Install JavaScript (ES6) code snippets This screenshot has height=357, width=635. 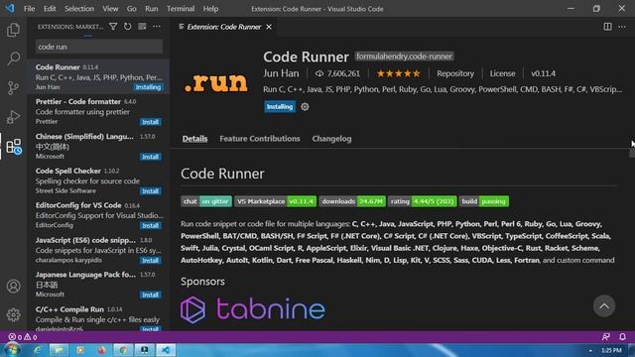point(150,260)
